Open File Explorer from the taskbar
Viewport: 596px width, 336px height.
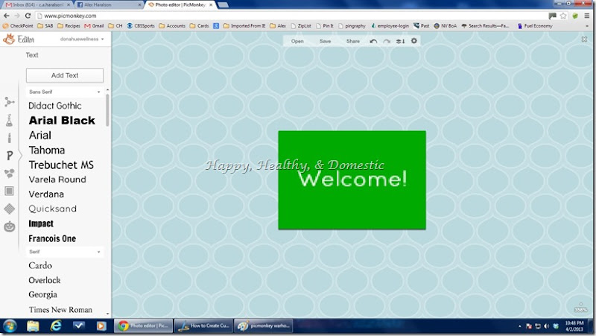coord(33,326)
